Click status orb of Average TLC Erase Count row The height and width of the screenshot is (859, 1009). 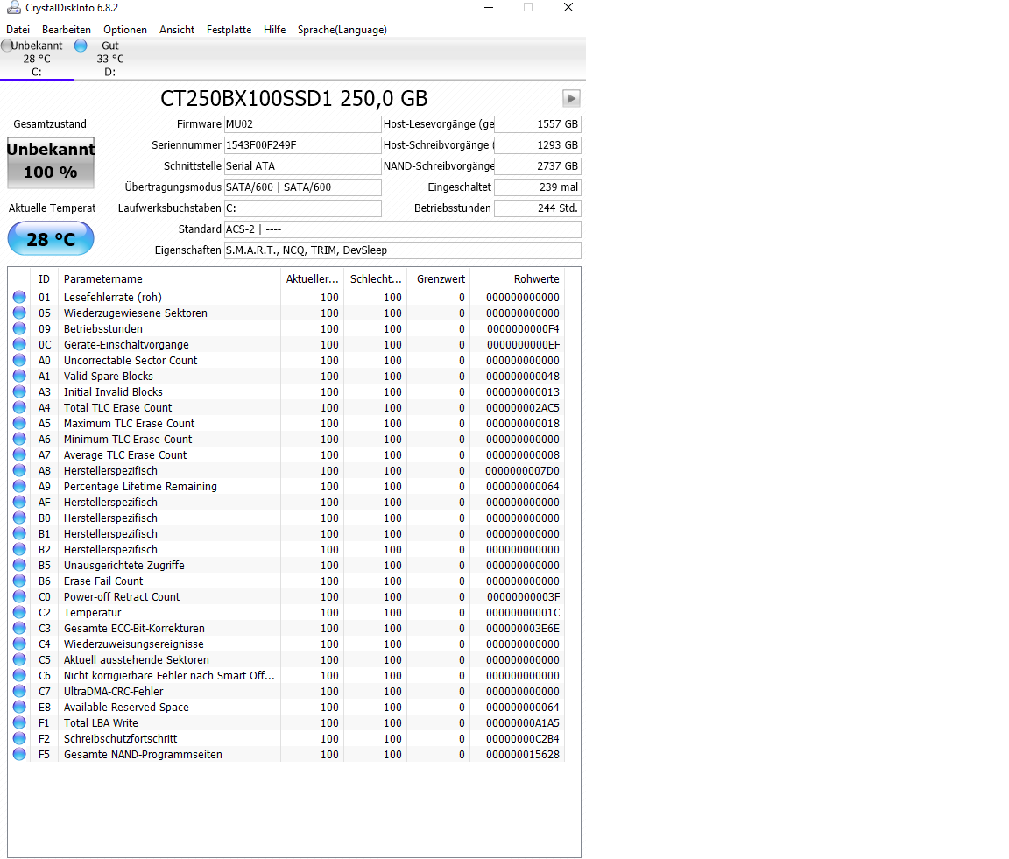coord(19,455)
